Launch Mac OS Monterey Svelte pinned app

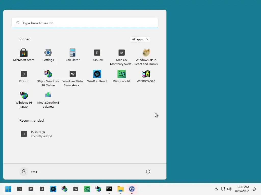122,57
